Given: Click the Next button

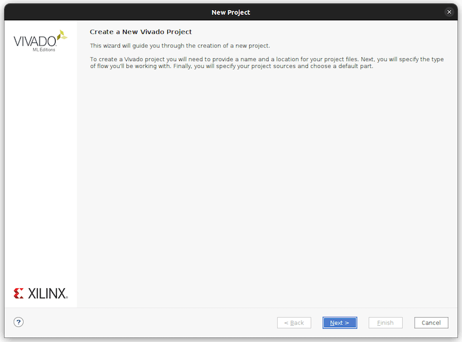Looking at the screenshot, I should pos(340,323).
